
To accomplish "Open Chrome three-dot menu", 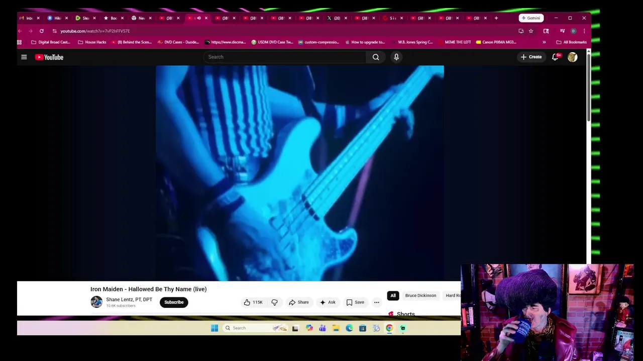I will (x=584, y=31).
